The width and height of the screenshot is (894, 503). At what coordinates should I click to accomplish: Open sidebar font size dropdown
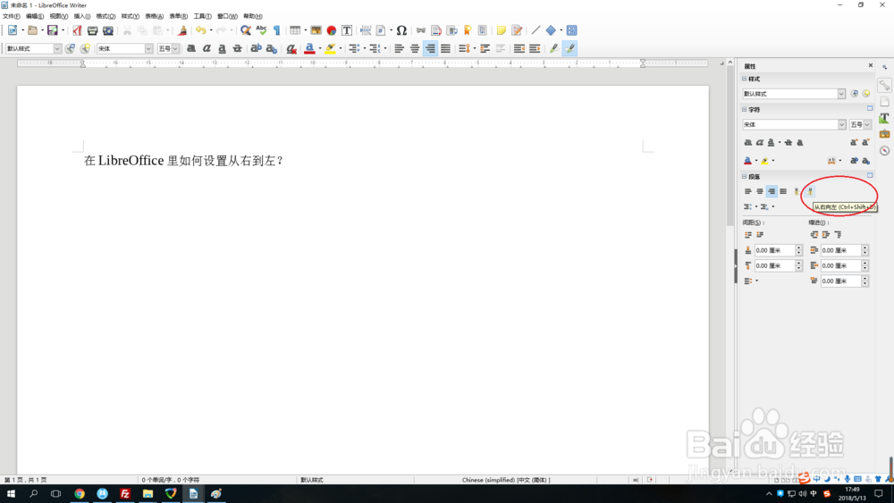tap(867, 125)
